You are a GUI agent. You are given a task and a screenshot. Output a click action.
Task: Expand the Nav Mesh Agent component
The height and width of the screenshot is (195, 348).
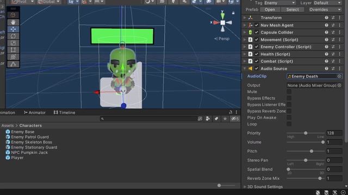click(245, 25)
